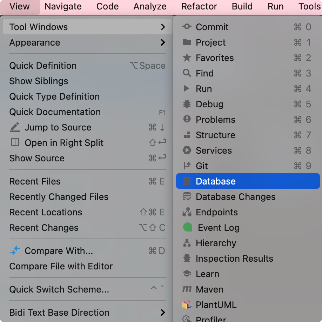The height and width of the screenshot is (322, 322).
Task: Click the Debug bug icon
Action: pyautogui.click(x=187, y=104)
